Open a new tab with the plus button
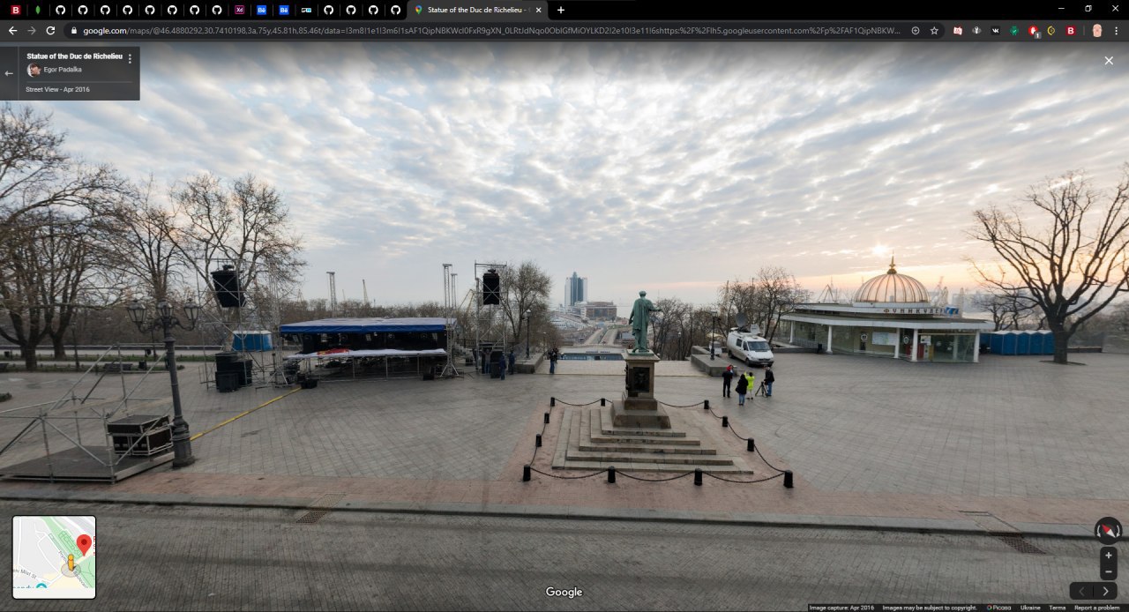The height and width of the screenshot is (612, 1129). (561, 10)
